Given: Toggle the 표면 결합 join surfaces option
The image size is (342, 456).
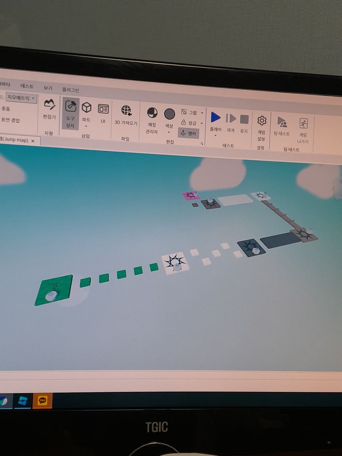Looking at the screenshot, I should [x=10, y=120].
